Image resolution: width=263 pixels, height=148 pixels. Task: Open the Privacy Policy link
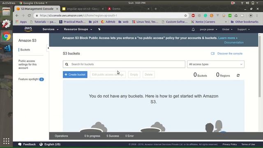click(x=230, y=144)
